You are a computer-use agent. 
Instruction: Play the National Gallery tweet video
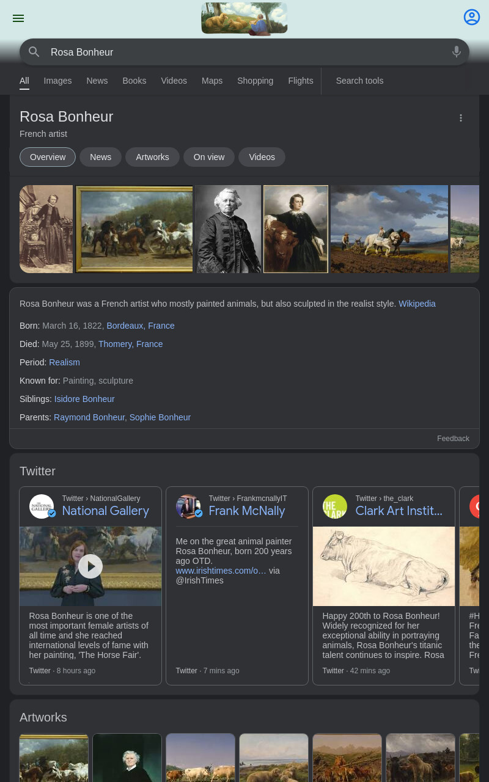click(x=90, y=566)
